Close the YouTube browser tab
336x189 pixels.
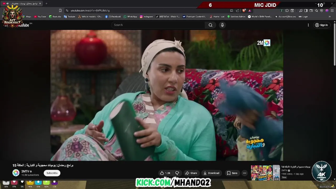(40, 3)
